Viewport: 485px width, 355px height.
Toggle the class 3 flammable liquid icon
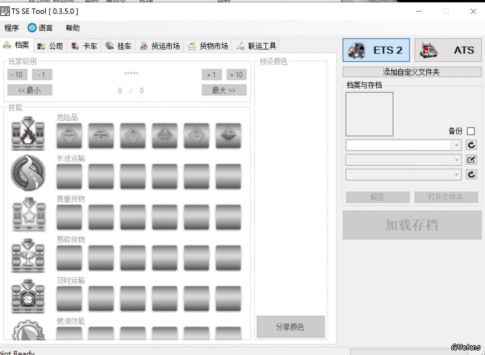133,136
